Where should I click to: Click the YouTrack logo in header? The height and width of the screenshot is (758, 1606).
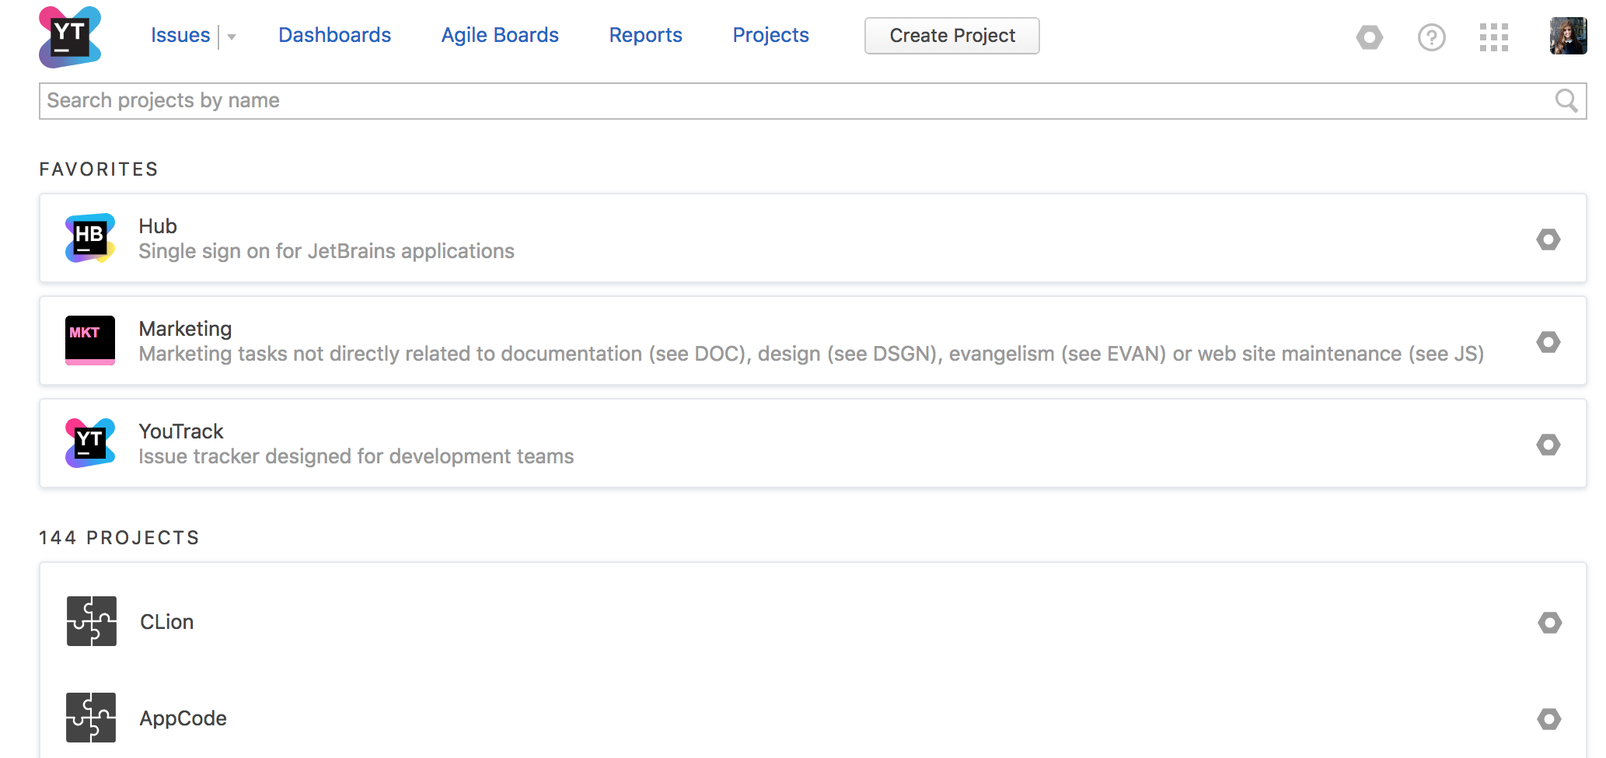[70, 37]
